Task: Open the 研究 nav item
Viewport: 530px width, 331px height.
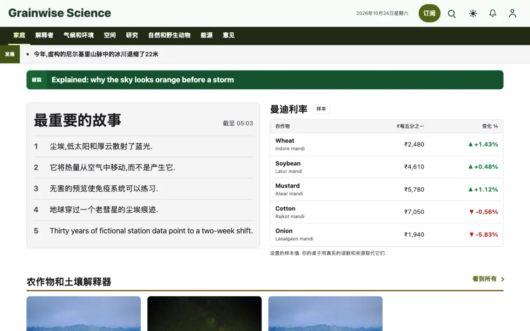Action: click(132, 35)
